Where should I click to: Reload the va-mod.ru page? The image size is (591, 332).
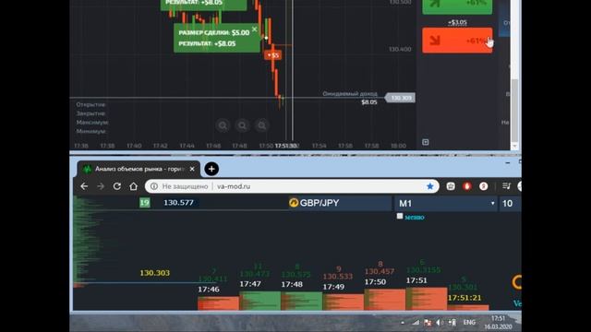117,186
